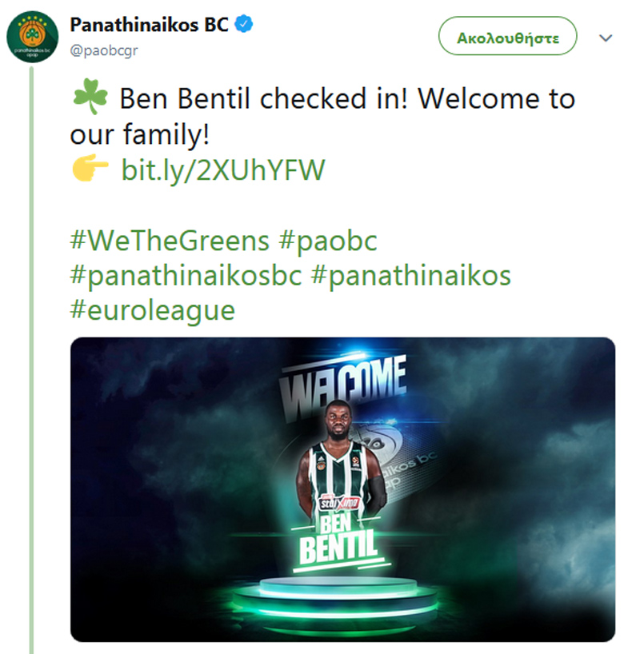Click the pointing hand emoji

click(x=90, y=168)
